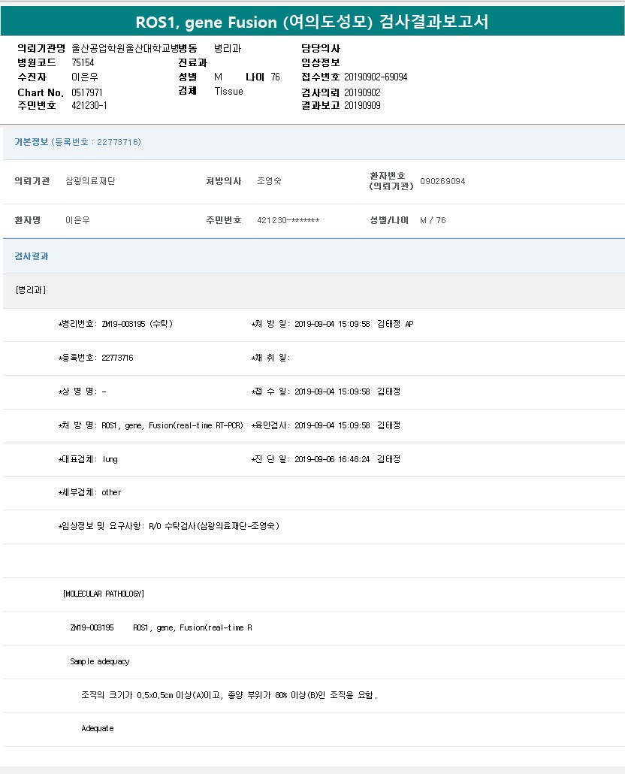The image size is (625, 774).
Task: Click the 'Sample adequacy' line
Action: [100, 661]
